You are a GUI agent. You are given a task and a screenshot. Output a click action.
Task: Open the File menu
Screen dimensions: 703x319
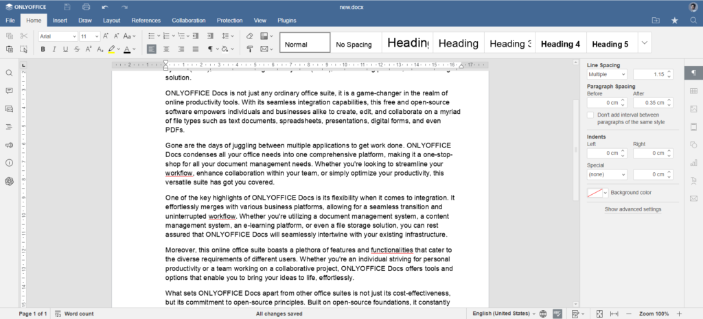[10, 20]
